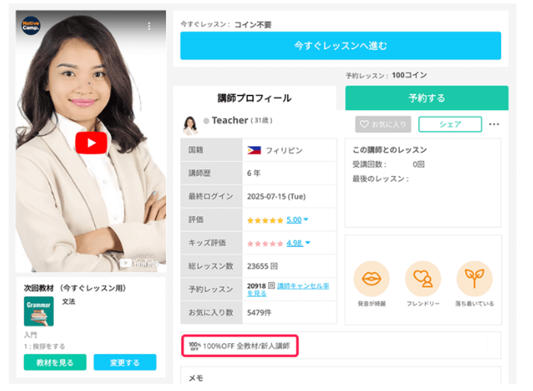Click the 今すぐレッスンへ進む button
The height and width of the screenshot is (391, 533).
tap(340, 46)
